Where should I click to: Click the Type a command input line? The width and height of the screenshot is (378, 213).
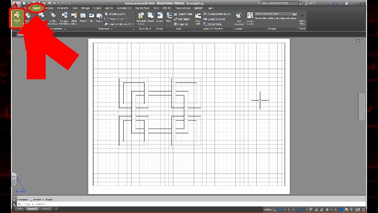191,204
